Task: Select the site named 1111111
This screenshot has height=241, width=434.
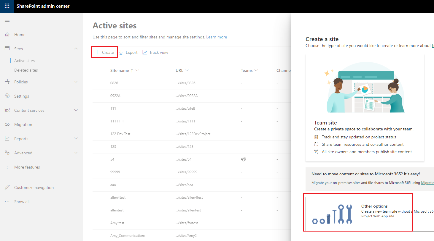Action: click(117, 121)
